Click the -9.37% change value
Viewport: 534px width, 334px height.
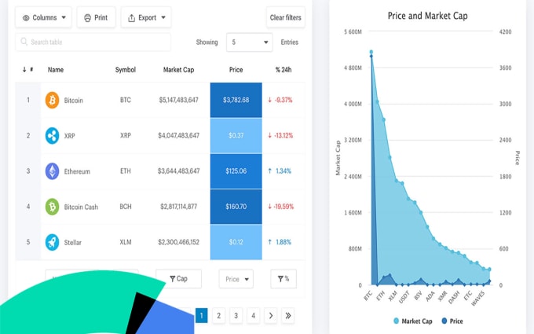(x=283, y=100)
